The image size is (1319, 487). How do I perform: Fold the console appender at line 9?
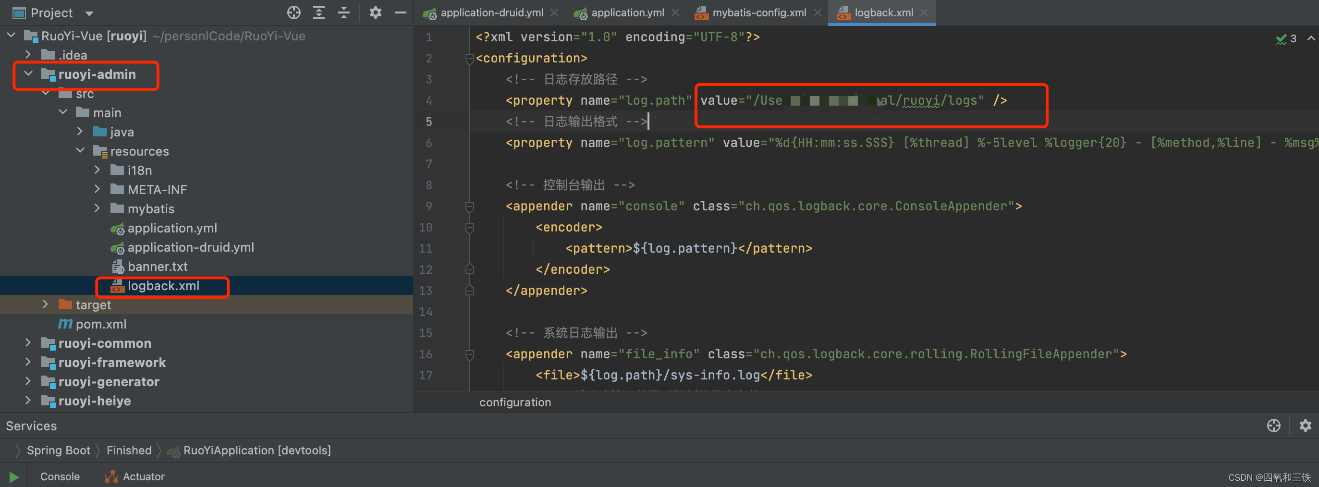(x=469, y=207)
